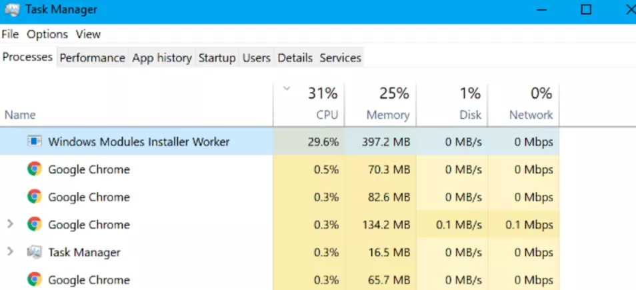The image size is (636, 290).
Task: Select Google Chrome name using 70.3 MB
Action: pos(89,169)
